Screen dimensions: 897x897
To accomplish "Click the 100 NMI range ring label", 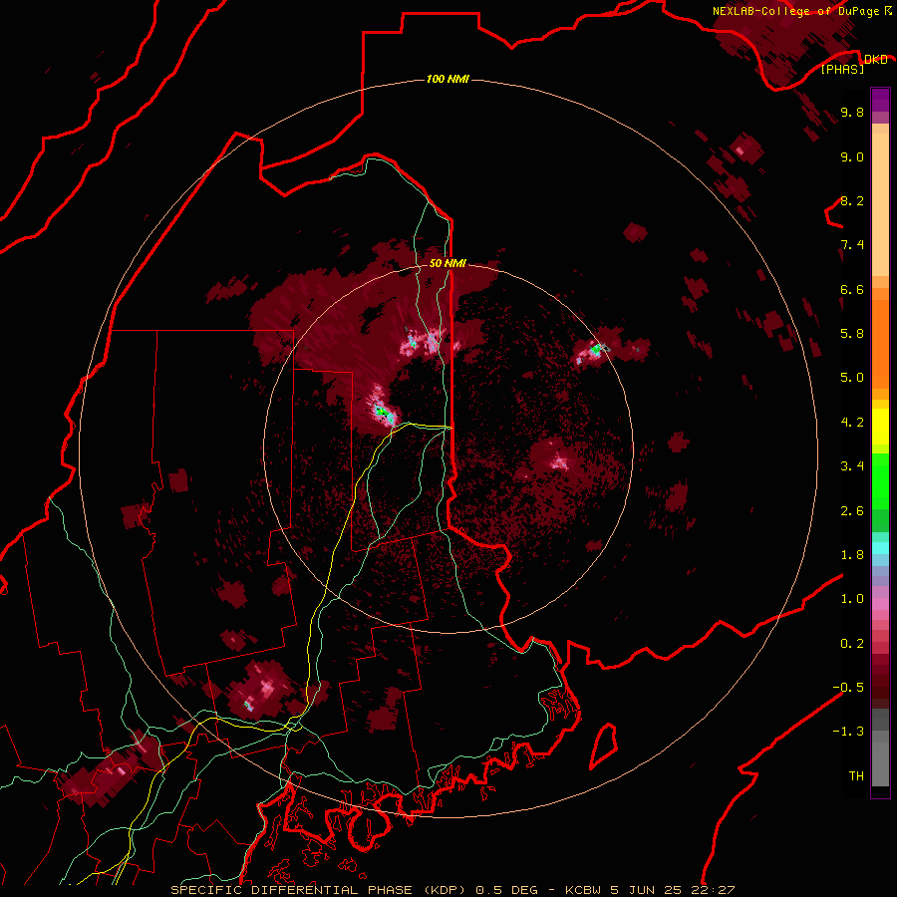I will tap(448, 79).
